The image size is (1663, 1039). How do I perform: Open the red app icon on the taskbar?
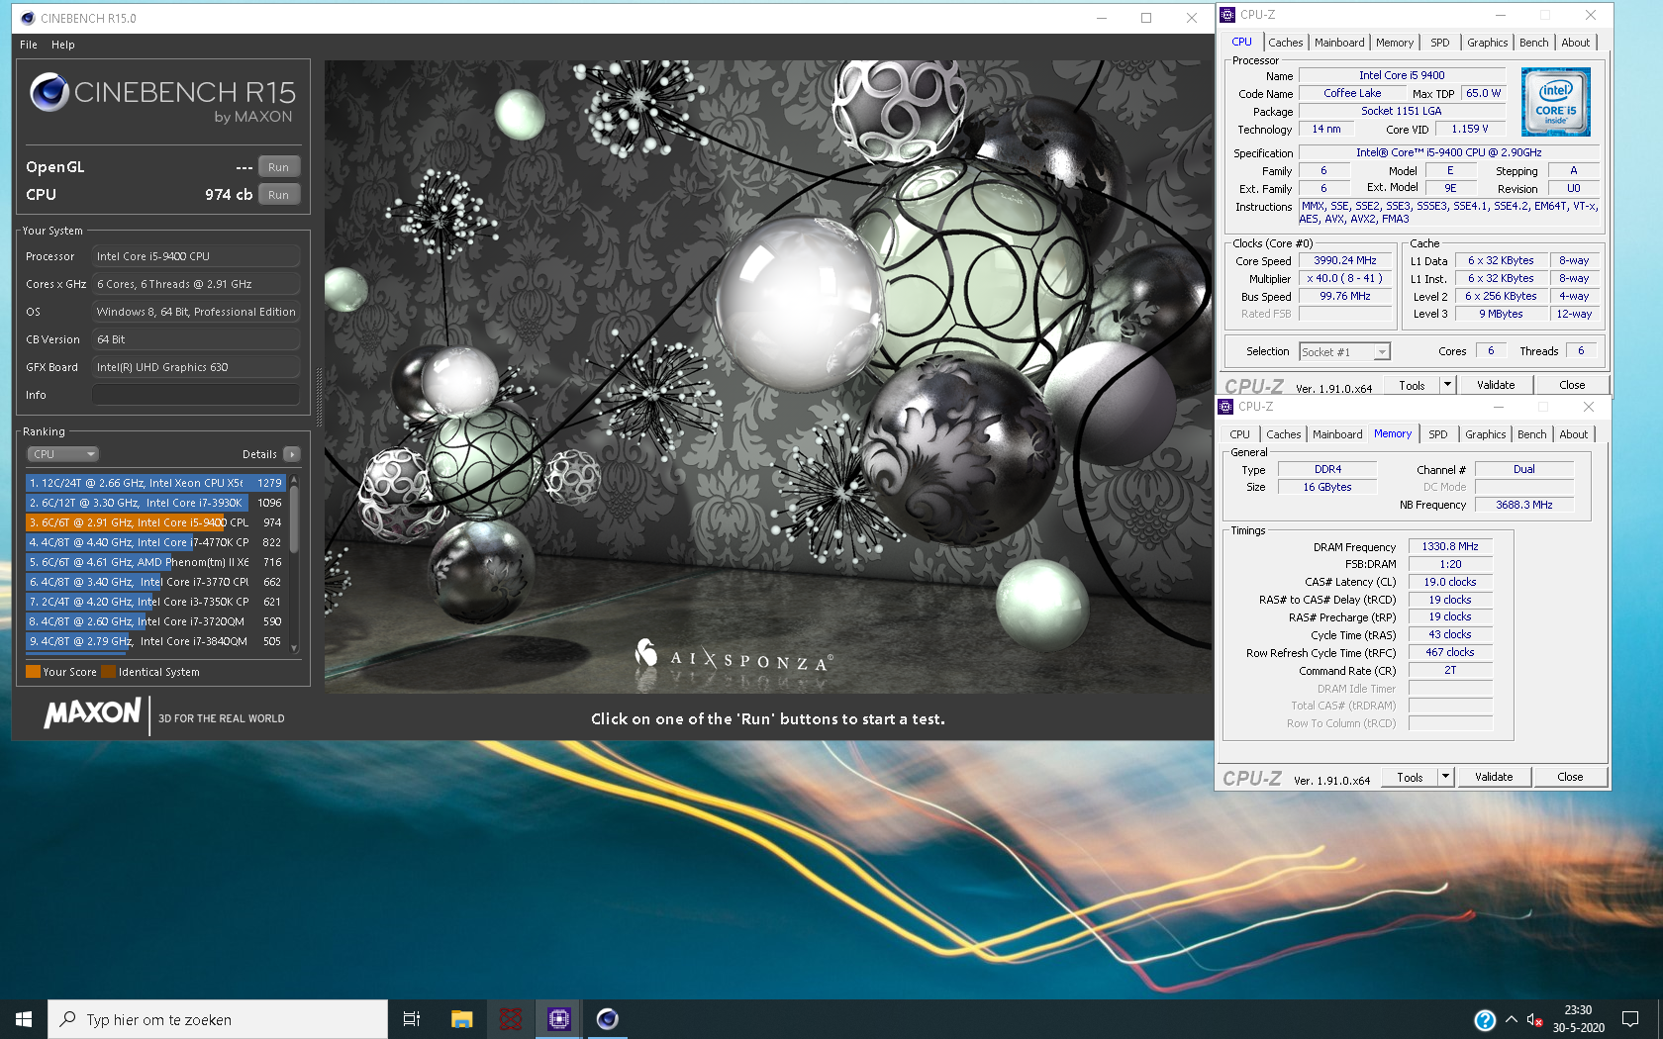510,1019
